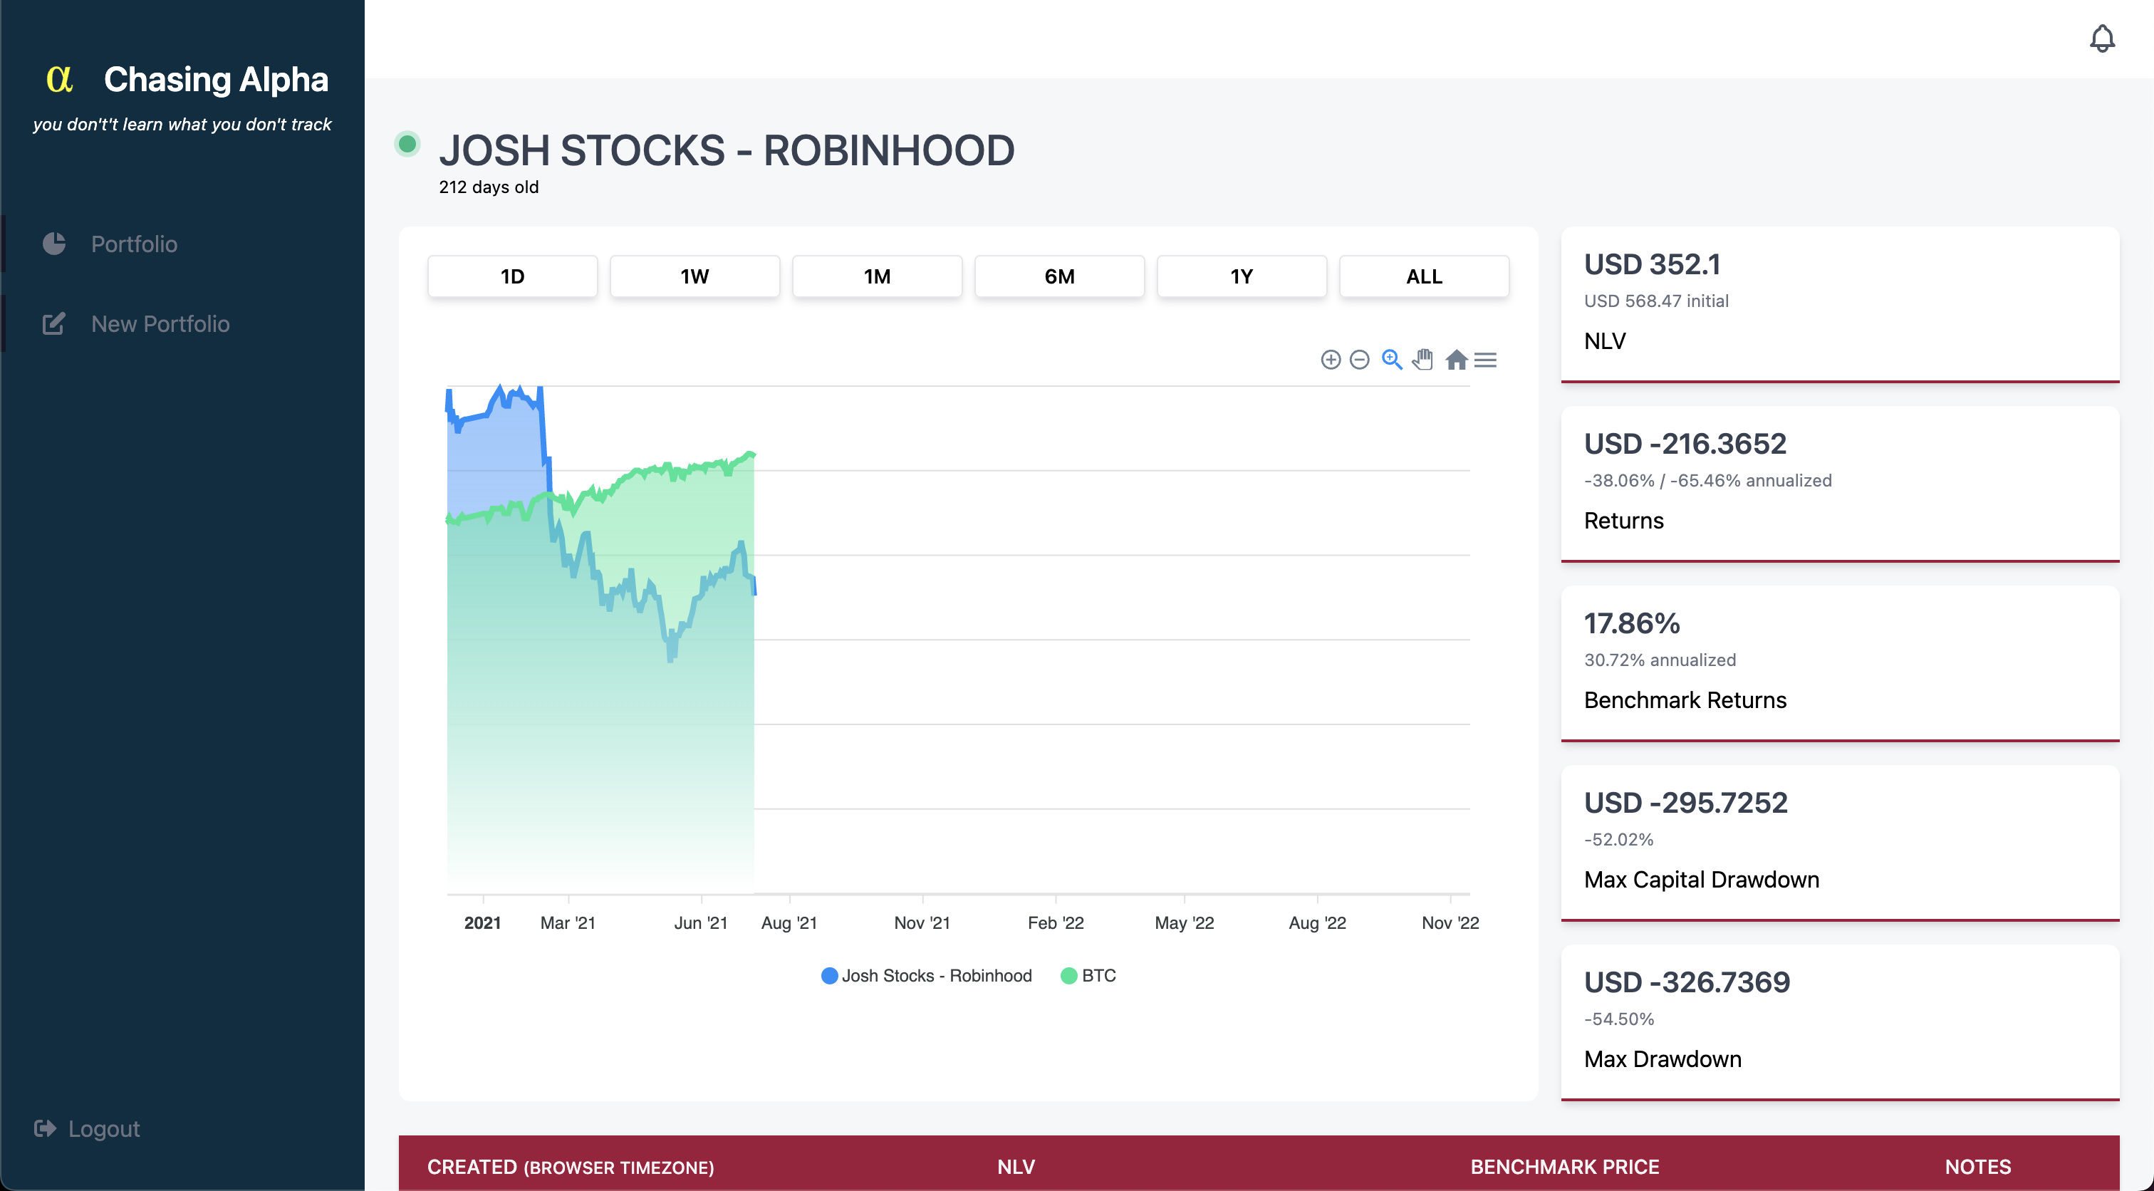Click the blue Josh Stocks legend marker

[x=830, y=975]
